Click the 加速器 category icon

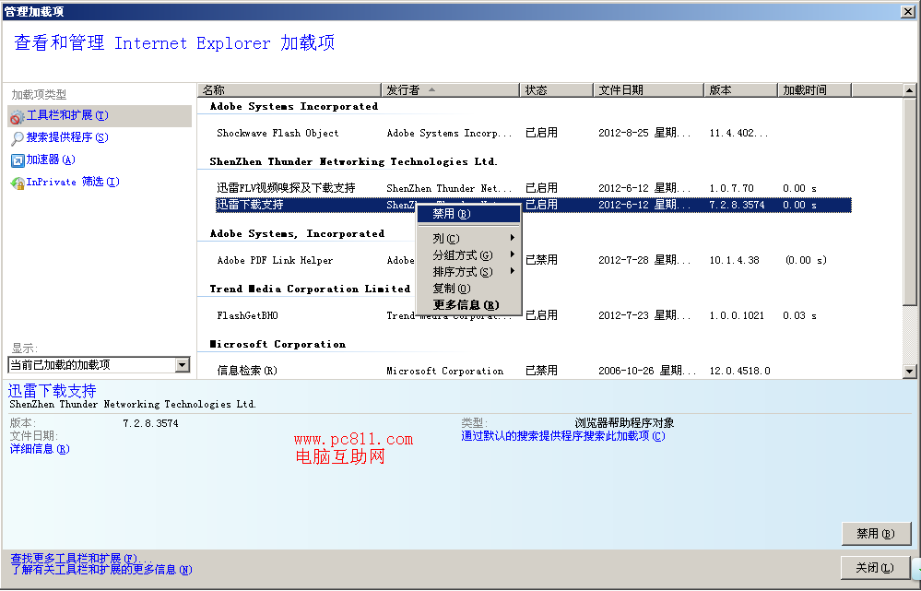click(17, 160)
